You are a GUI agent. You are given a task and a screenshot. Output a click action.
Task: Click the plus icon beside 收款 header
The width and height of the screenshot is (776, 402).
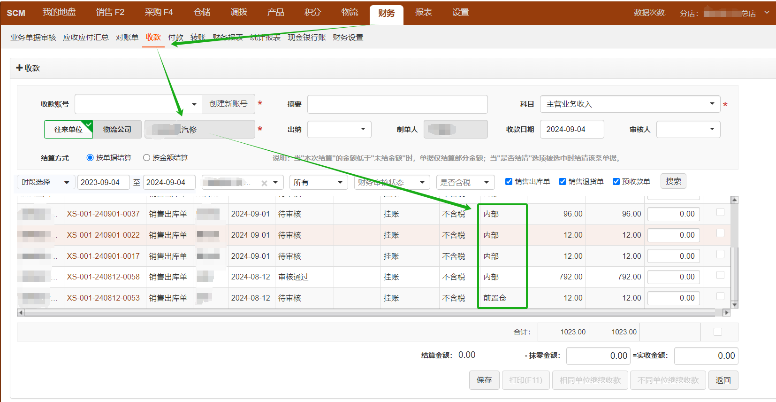19,68
